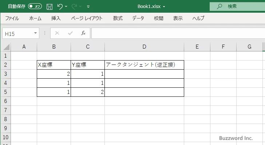The width and height of the screenshot is (265, 145).
Task: Click the Redo arrow icon
Action: pos(74,7)
